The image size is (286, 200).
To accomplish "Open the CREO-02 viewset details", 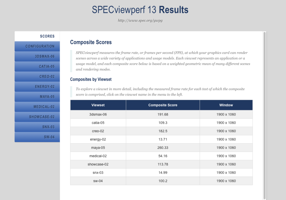I will pyautogui.click(x=37, y=77).
